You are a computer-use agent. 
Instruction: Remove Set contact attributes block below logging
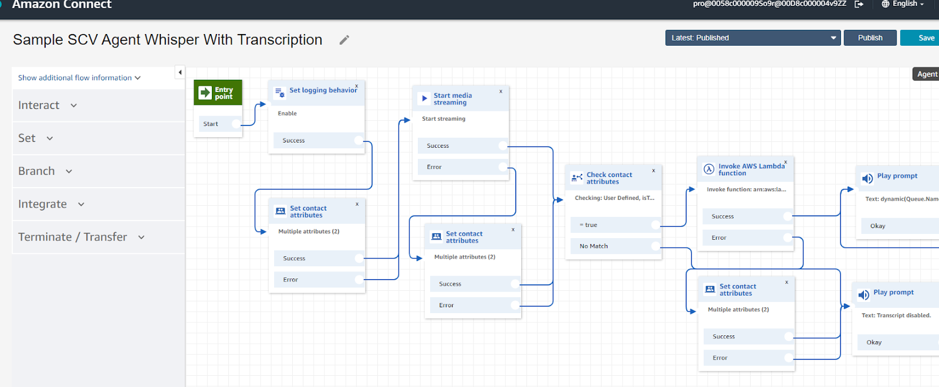(357, 204)
